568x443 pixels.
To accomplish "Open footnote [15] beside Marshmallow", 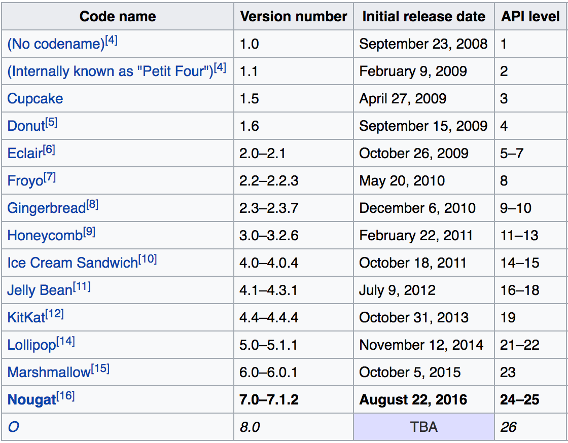I will [100, 368].
